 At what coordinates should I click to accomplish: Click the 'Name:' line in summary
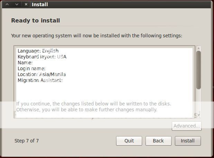25,63
